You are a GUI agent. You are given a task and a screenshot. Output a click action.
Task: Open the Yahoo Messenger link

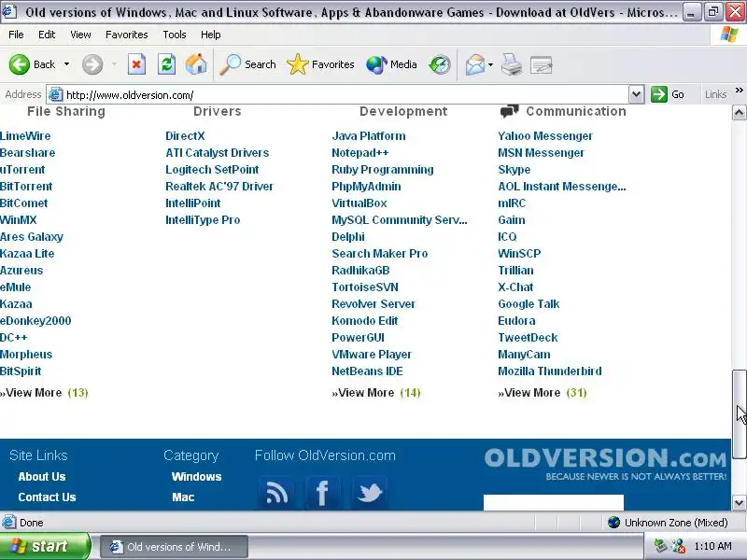[x=545, y=135]
